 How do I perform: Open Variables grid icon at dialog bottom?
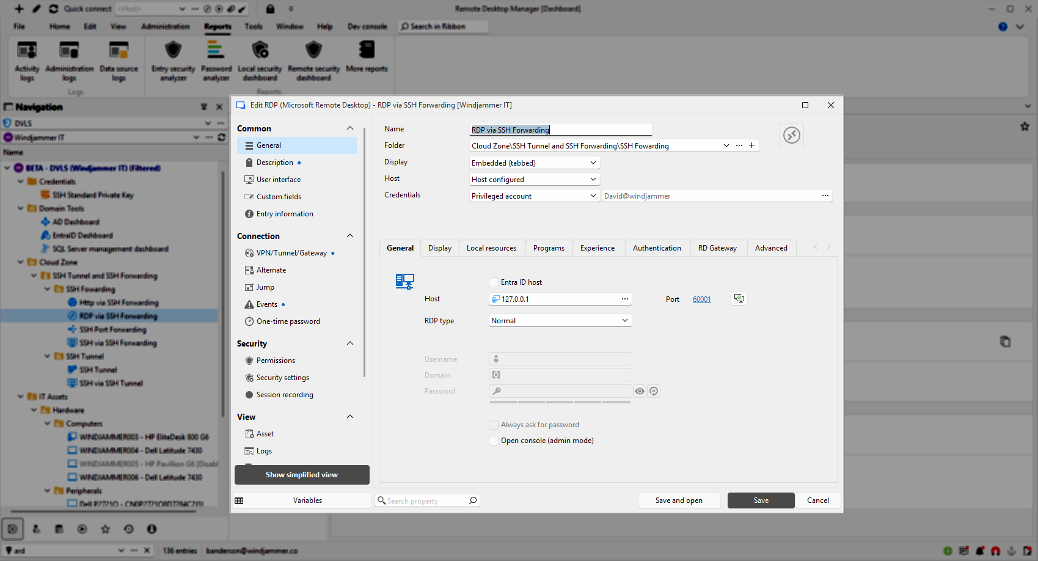point(239,501)
